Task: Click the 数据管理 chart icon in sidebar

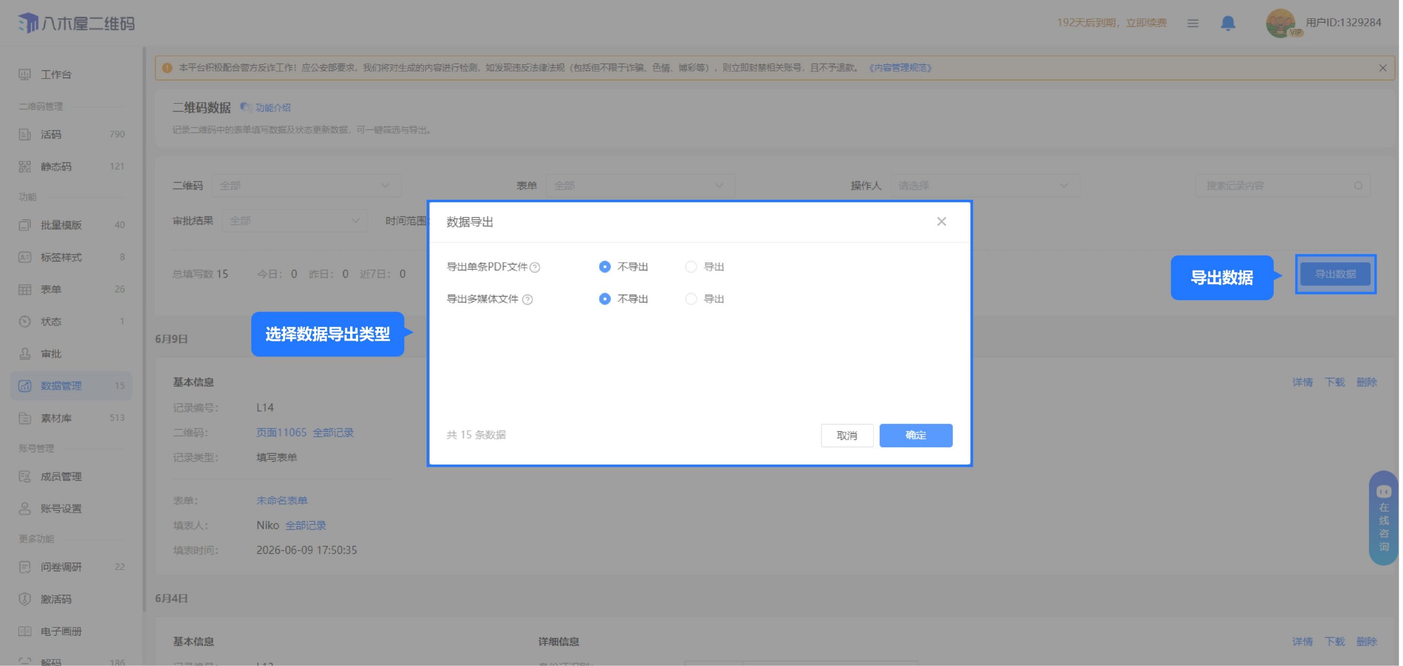Action: pos(24,386)
